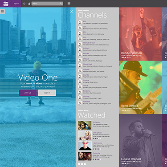167x167 pixels.
Task: Click the avatar icon beside Hip Hop channel
Action: 80,97
